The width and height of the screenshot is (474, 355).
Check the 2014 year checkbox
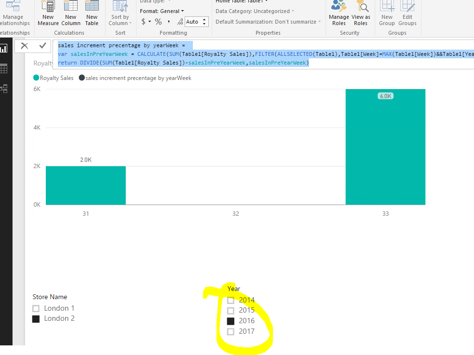click(230, 301)
